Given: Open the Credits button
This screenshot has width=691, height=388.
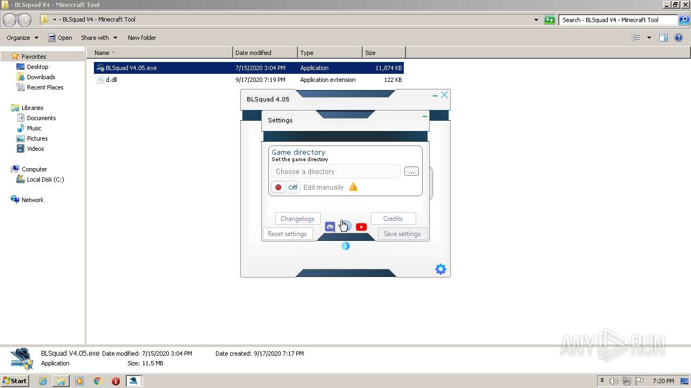Looking at the screenshot, I should (393, 219).
